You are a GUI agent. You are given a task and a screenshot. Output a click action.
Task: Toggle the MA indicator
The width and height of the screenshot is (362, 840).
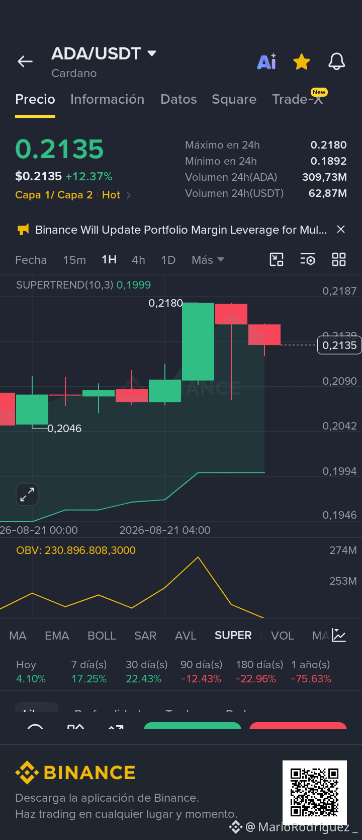pyautogui.click(x=18, y=636)
